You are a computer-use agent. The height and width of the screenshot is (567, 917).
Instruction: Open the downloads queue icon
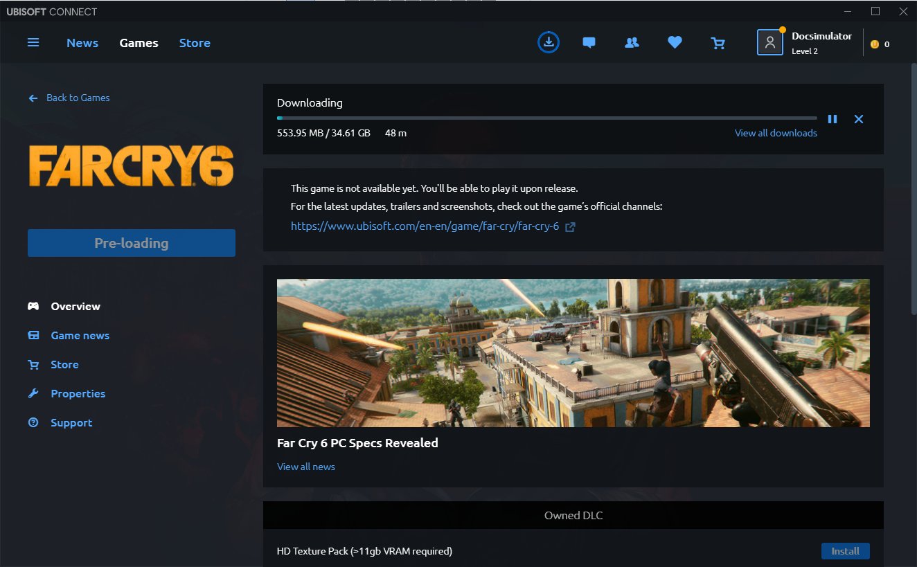pos(549,42)
